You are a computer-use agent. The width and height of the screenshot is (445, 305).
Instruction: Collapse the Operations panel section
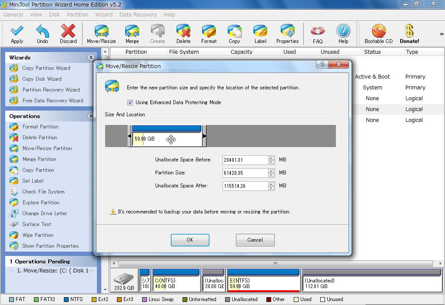pos(91,116)
